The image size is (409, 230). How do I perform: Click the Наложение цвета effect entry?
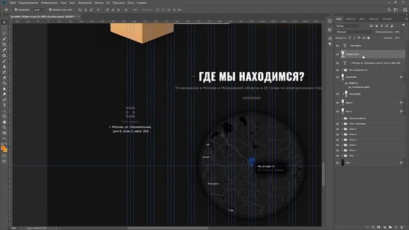coord(360,87)
